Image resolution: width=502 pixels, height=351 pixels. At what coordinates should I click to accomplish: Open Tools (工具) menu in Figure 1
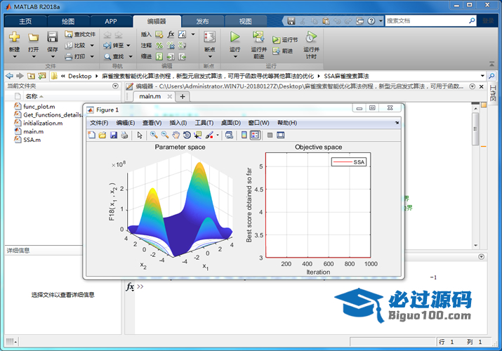point(204,123)
